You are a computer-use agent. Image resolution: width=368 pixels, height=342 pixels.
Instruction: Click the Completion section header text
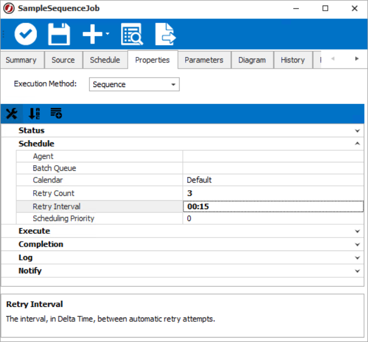click(41, 244)
